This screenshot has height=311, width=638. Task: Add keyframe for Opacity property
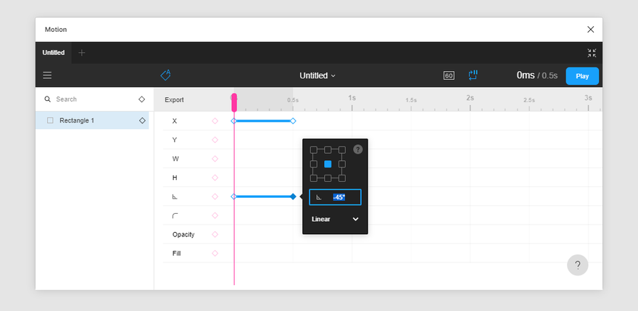215,234
